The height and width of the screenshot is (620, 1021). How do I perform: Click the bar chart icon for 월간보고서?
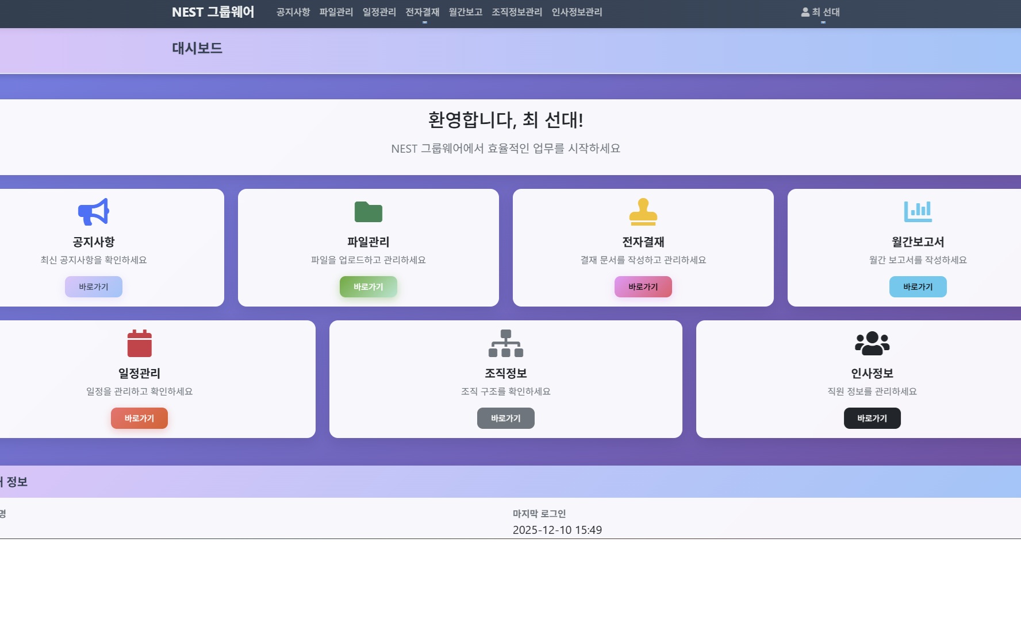pyautogui.click(x=918, y=212)
